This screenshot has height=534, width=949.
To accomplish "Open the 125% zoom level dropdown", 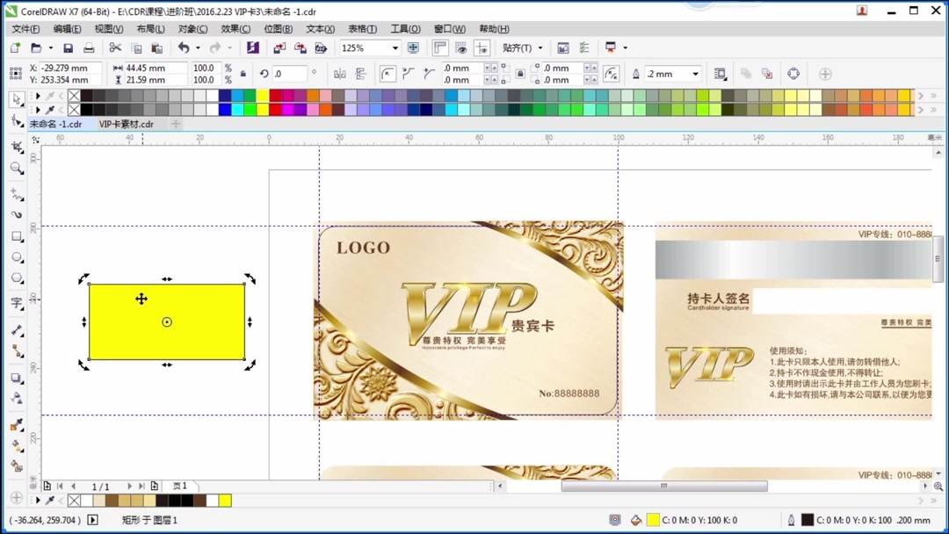I will click(394, 47).
